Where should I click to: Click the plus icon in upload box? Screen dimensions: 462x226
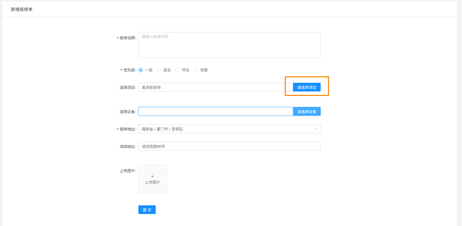152,176
